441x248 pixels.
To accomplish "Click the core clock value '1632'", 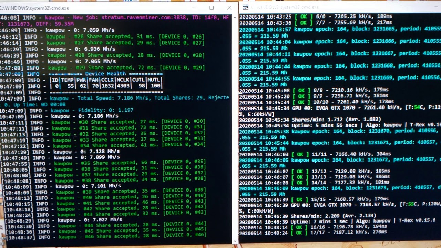I will (107, 86).
